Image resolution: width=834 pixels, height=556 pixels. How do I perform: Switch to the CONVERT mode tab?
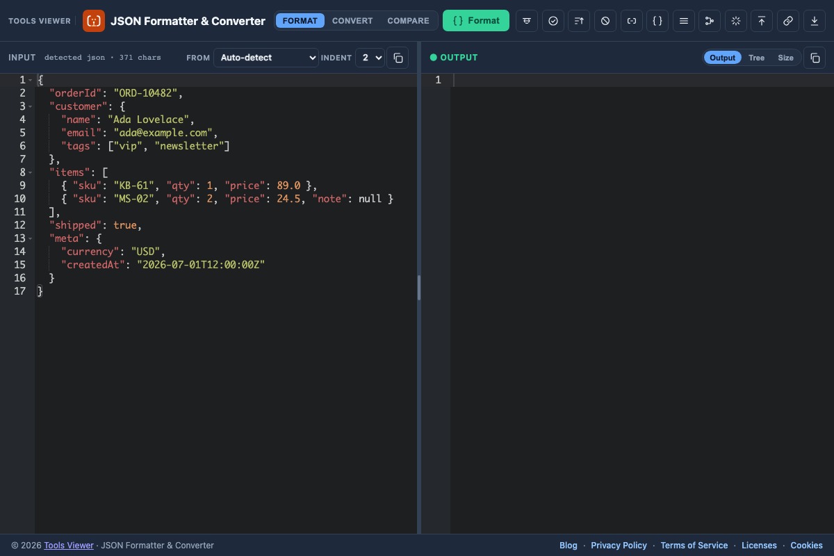352,21
